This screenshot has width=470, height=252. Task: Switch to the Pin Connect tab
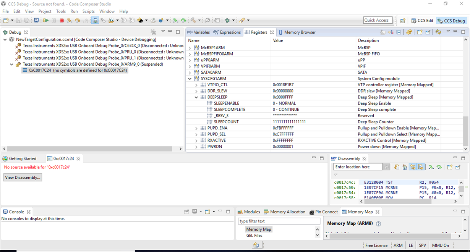coord(323,212)
